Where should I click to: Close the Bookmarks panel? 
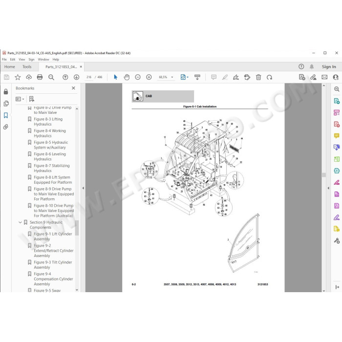[73, 88]
